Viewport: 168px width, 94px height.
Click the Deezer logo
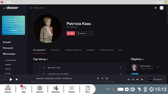[x=11, y=7]
